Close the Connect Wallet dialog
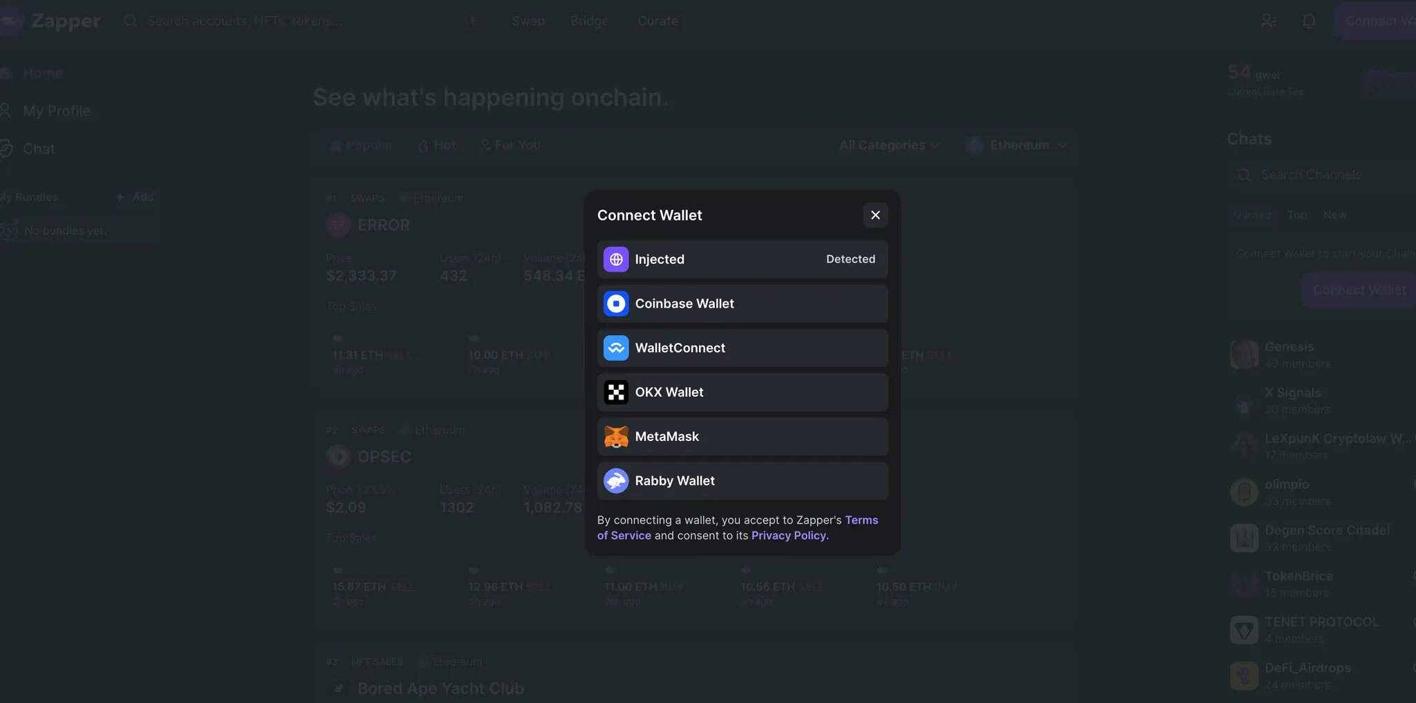Screen dimensions: 1416x703 click(x=875, y=215)
